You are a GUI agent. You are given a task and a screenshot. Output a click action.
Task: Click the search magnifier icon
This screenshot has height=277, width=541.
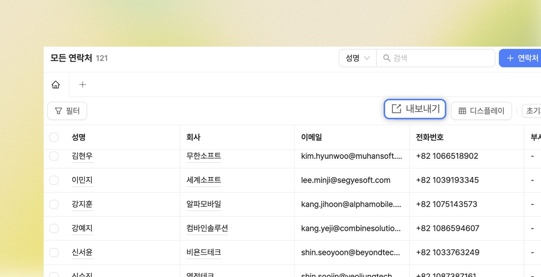pyautogui.click(x=387, y=58)
